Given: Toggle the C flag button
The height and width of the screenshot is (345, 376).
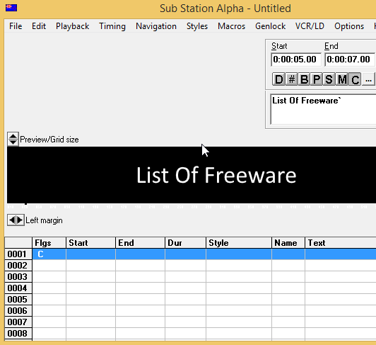Looking at the screenshot, I should click(x=355, y=79).
